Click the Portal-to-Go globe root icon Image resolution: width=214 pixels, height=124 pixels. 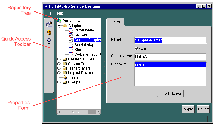pyautogui.click(x=59, y=21)
